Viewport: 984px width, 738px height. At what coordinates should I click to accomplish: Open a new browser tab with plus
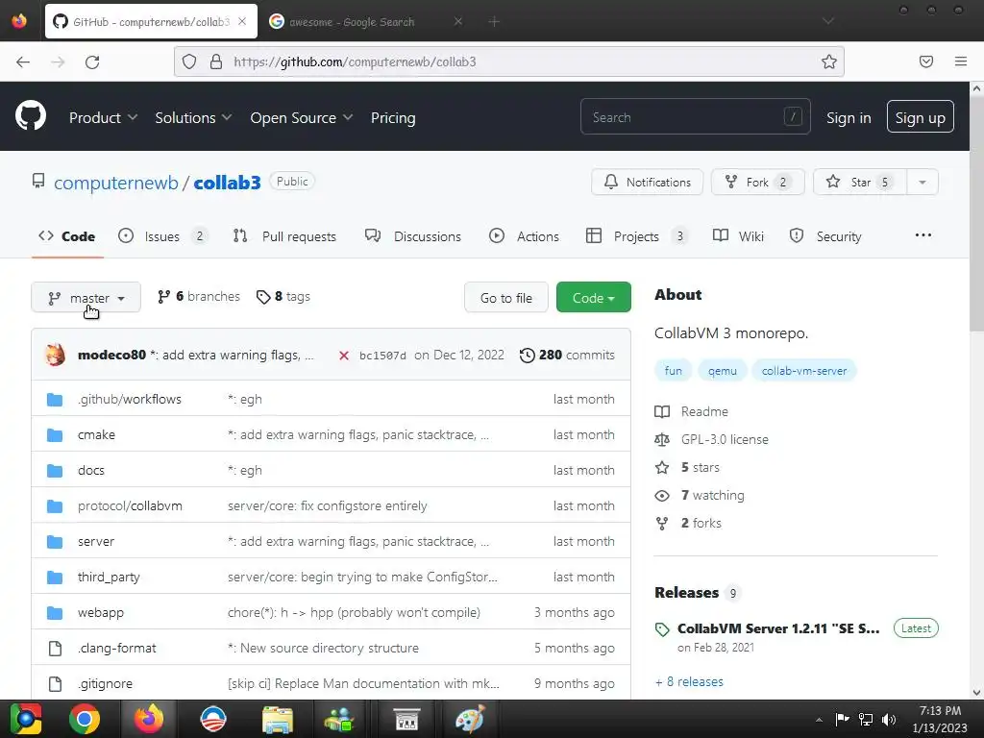tap(494, 21)
